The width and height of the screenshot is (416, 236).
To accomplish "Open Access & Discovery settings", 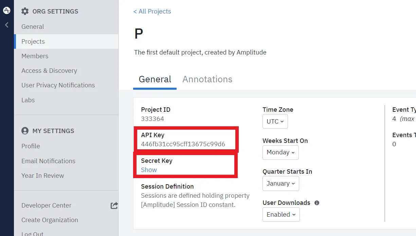I will click(49, 70).
